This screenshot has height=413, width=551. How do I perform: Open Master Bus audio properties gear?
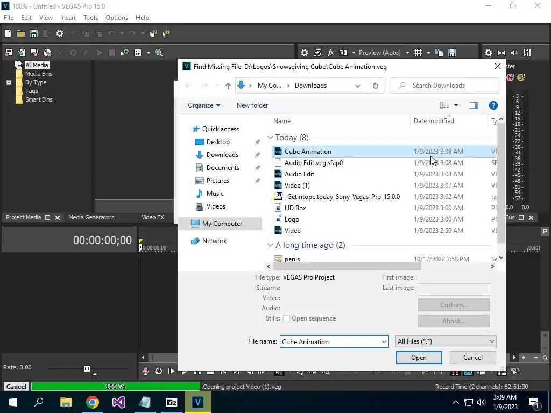(x=489, y=53)
